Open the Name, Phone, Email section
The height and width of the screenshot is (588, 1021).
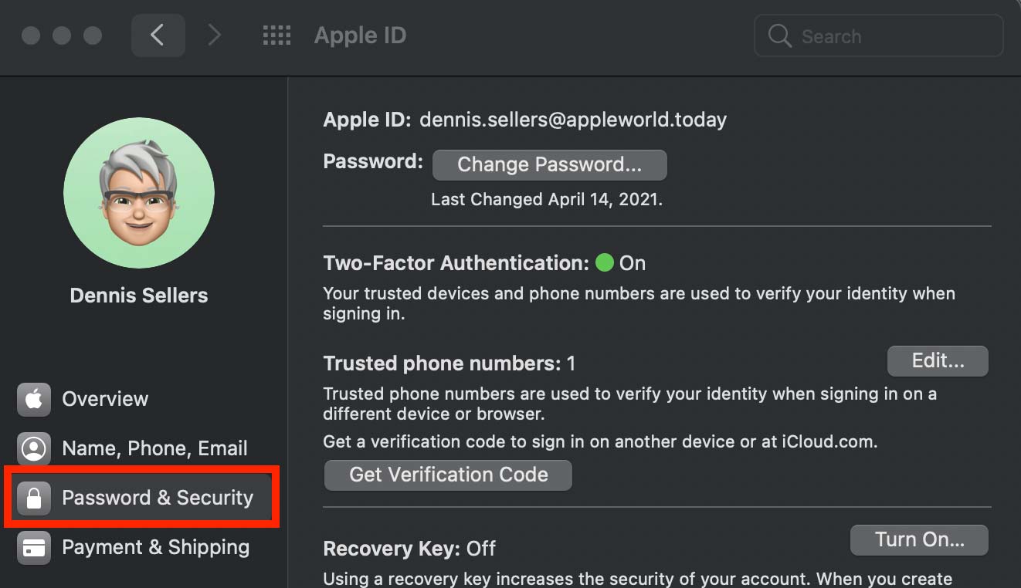[154, 448]
